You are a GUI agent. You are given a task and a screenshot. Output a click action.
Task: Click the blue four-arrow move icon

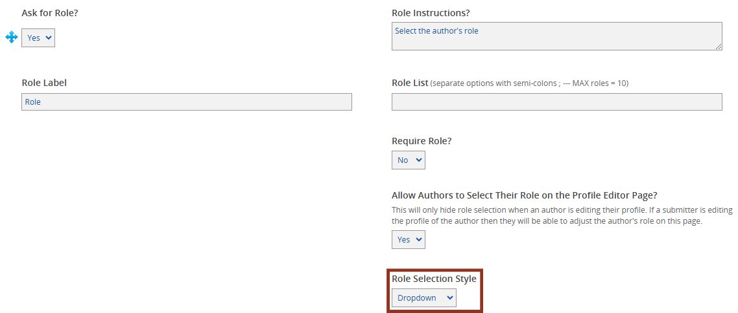(11, 38)
